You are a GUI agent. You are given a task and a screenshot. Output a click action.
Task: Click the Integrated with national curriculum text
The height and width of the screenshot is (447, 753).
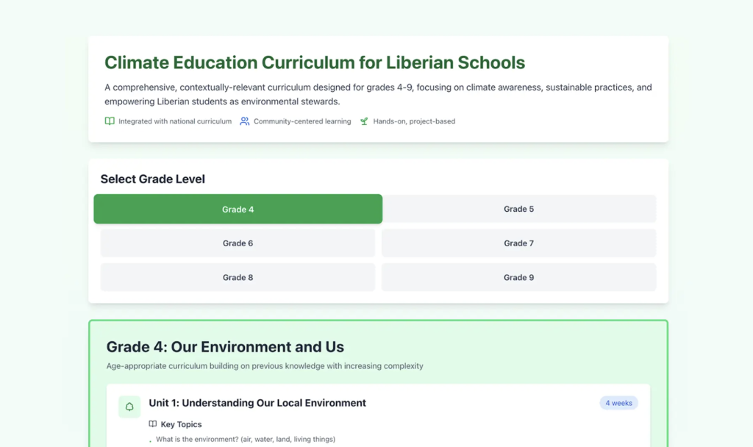click(x=175, y=121)
